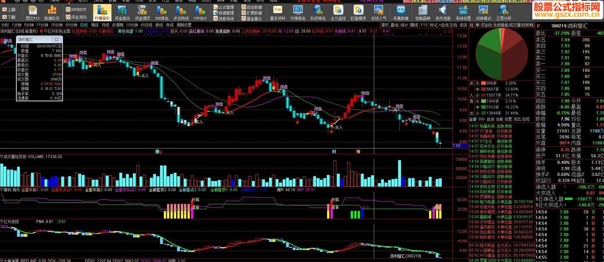604x262 pixels.
Task: Open the 主力监控 monitoring icon
Action: [338, 13]
